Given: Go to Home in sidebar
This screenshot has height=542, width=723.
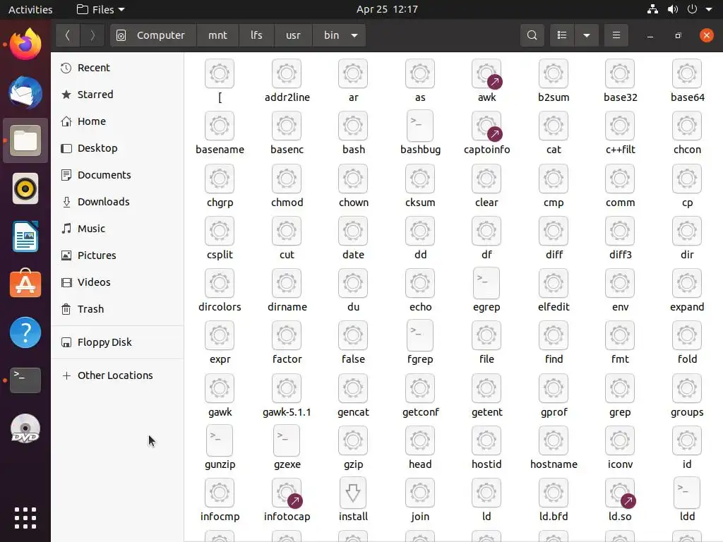Looking at the screenshot, I should [117, 121].
